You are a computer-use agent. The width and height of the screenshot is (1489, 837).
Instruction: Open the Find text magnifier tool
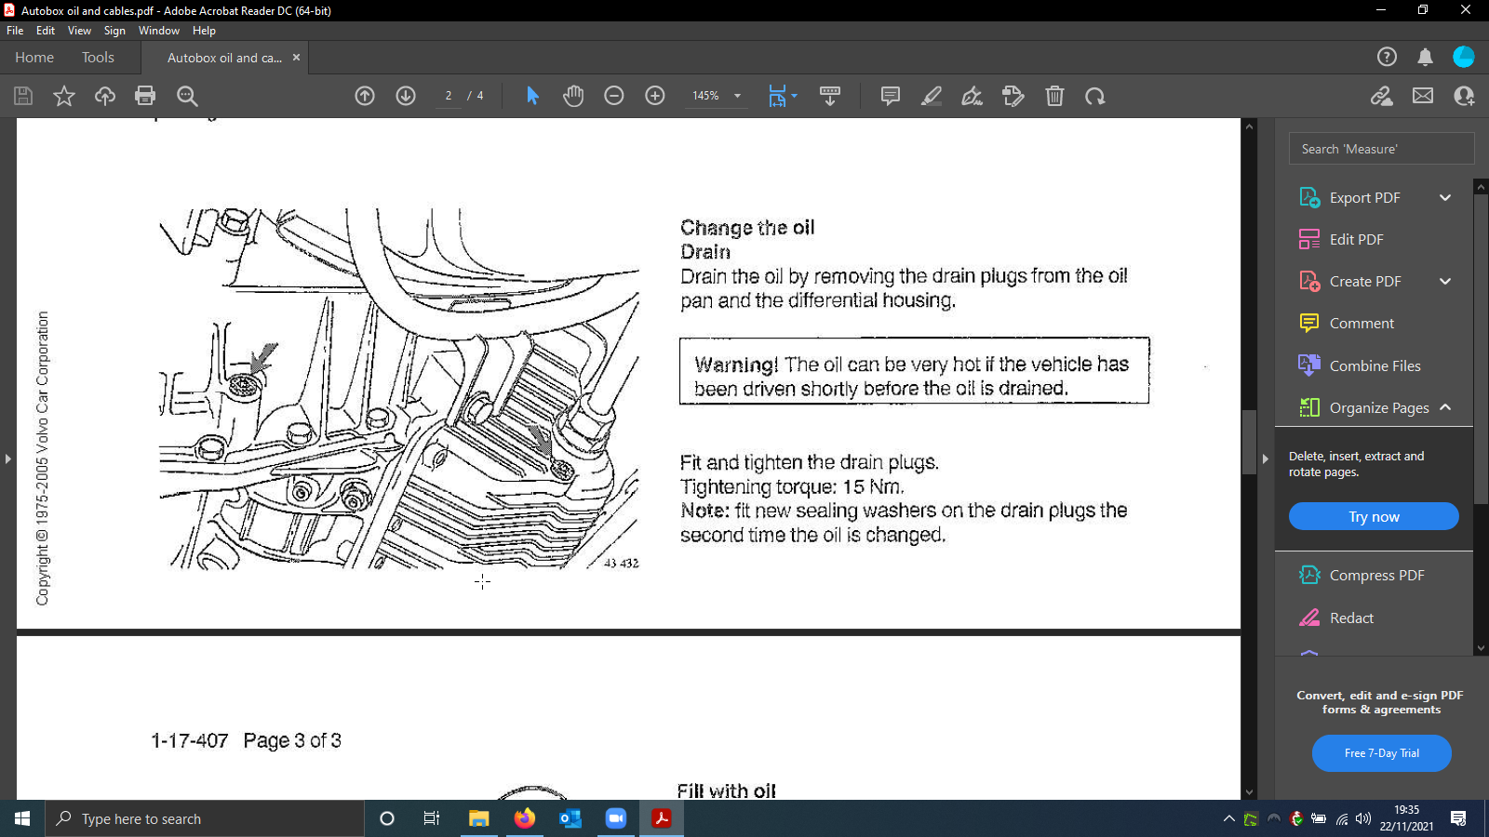[187, 96]
